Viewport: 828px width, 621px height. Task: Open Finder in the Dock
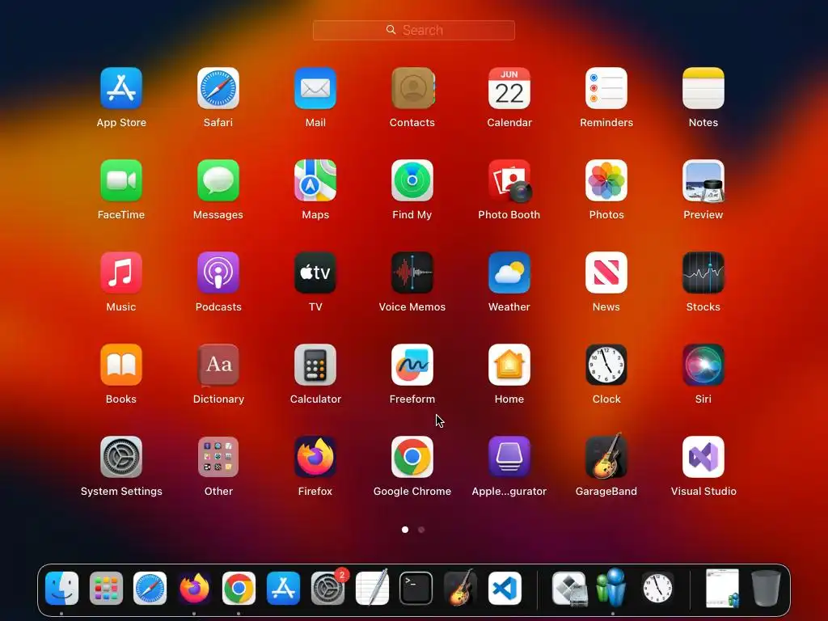click(61, 589)
